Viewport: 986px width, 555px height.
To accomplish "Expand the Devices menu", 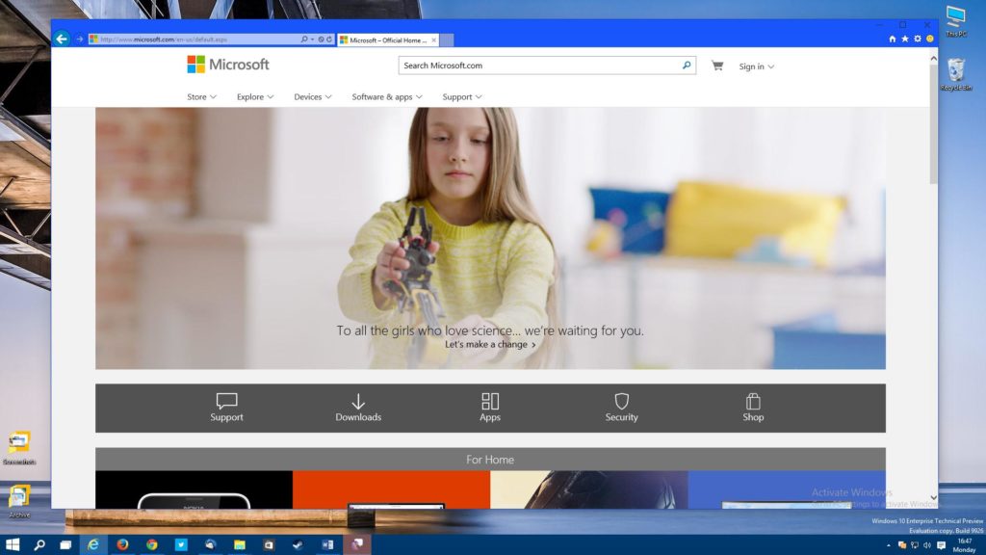I will click(313, 97).
